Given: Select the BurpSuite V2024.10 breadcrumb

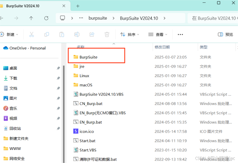Looking at the screenshot, I should point(139,18).
